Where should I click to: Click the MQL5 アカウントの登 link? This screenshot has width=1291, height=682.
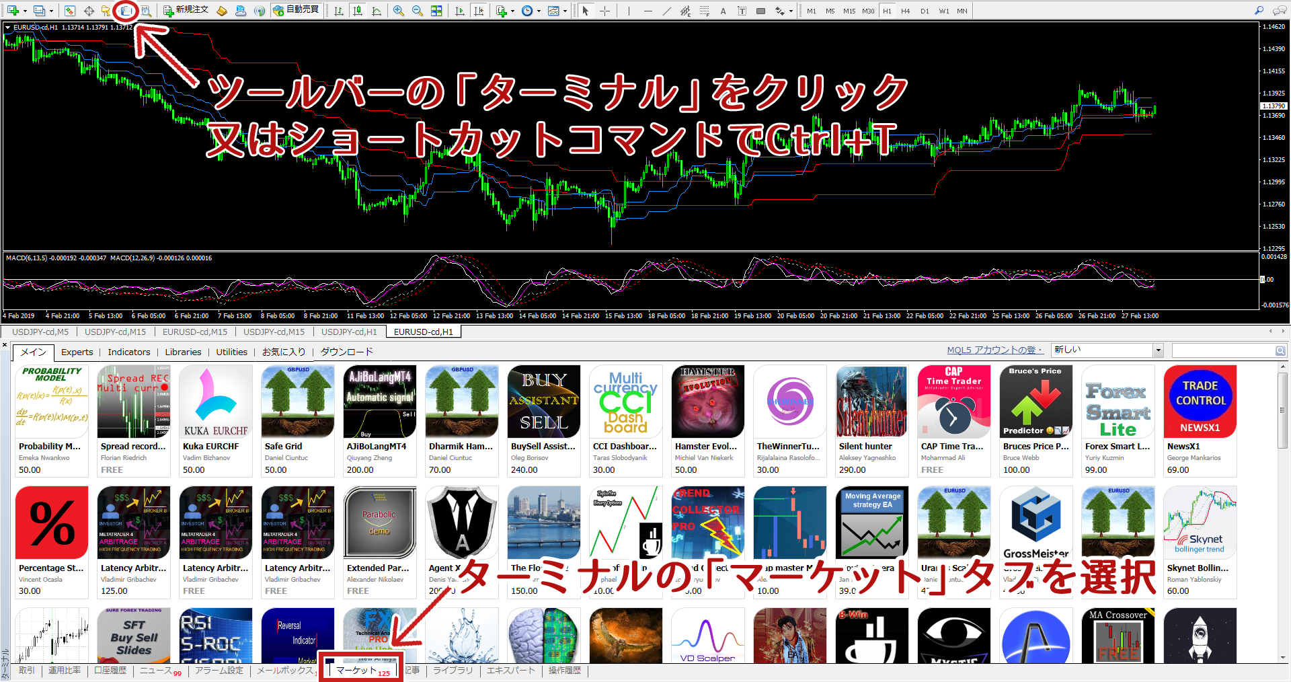(994, 350)
